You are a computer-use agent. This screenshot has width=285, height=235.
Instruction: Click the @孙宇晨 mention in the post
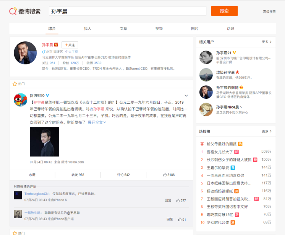pos(97,109)
